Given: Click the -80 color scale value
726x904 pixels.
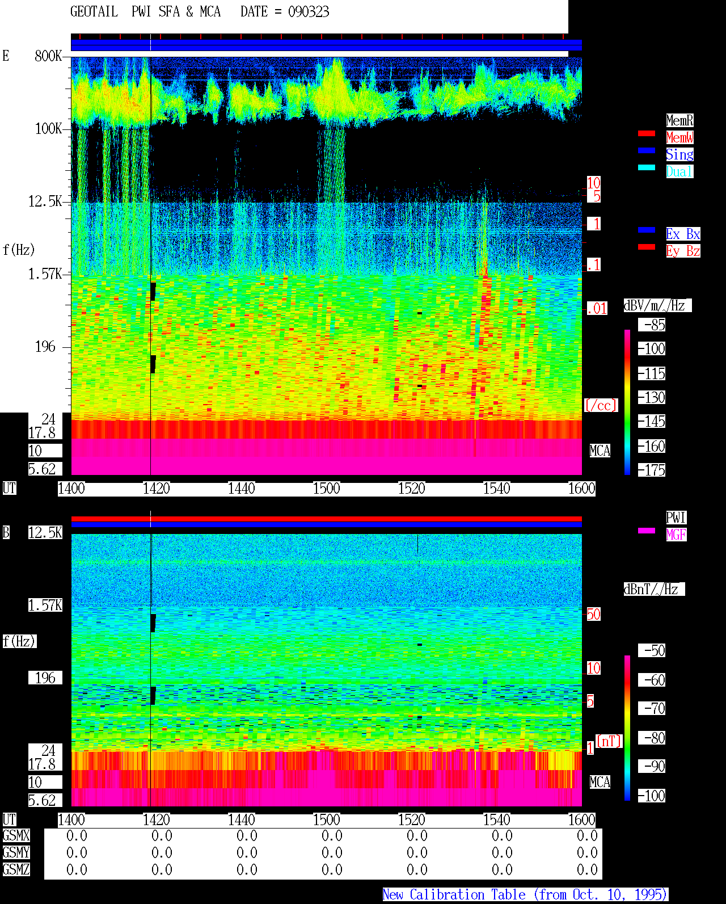Looking at the screenshot, I should (x=652, y=738).
